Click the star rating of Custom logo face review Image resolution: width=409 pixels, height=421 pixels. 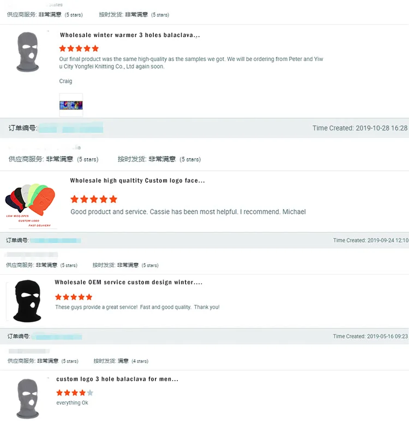(x=94, y=199)
